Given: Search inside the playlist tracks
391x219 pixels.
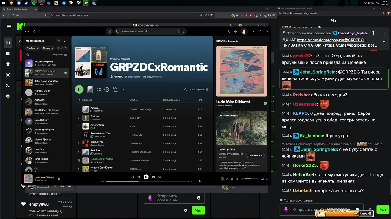Looking at the screenshot, I should 185,89.
